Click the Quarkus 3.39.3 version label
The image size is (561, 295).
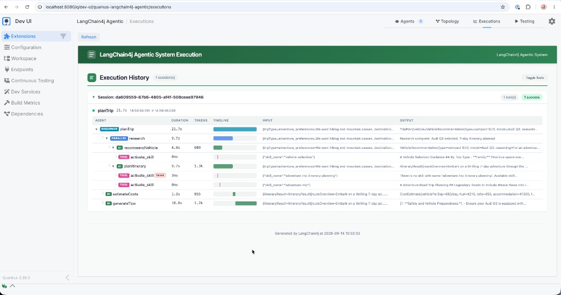[x=16, y=278]
